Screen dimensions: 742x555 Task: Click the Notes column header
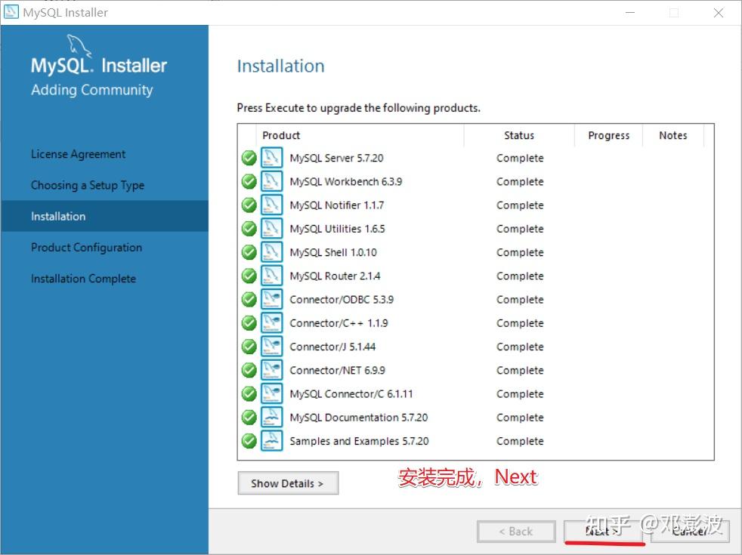click(x=673, y=135)
